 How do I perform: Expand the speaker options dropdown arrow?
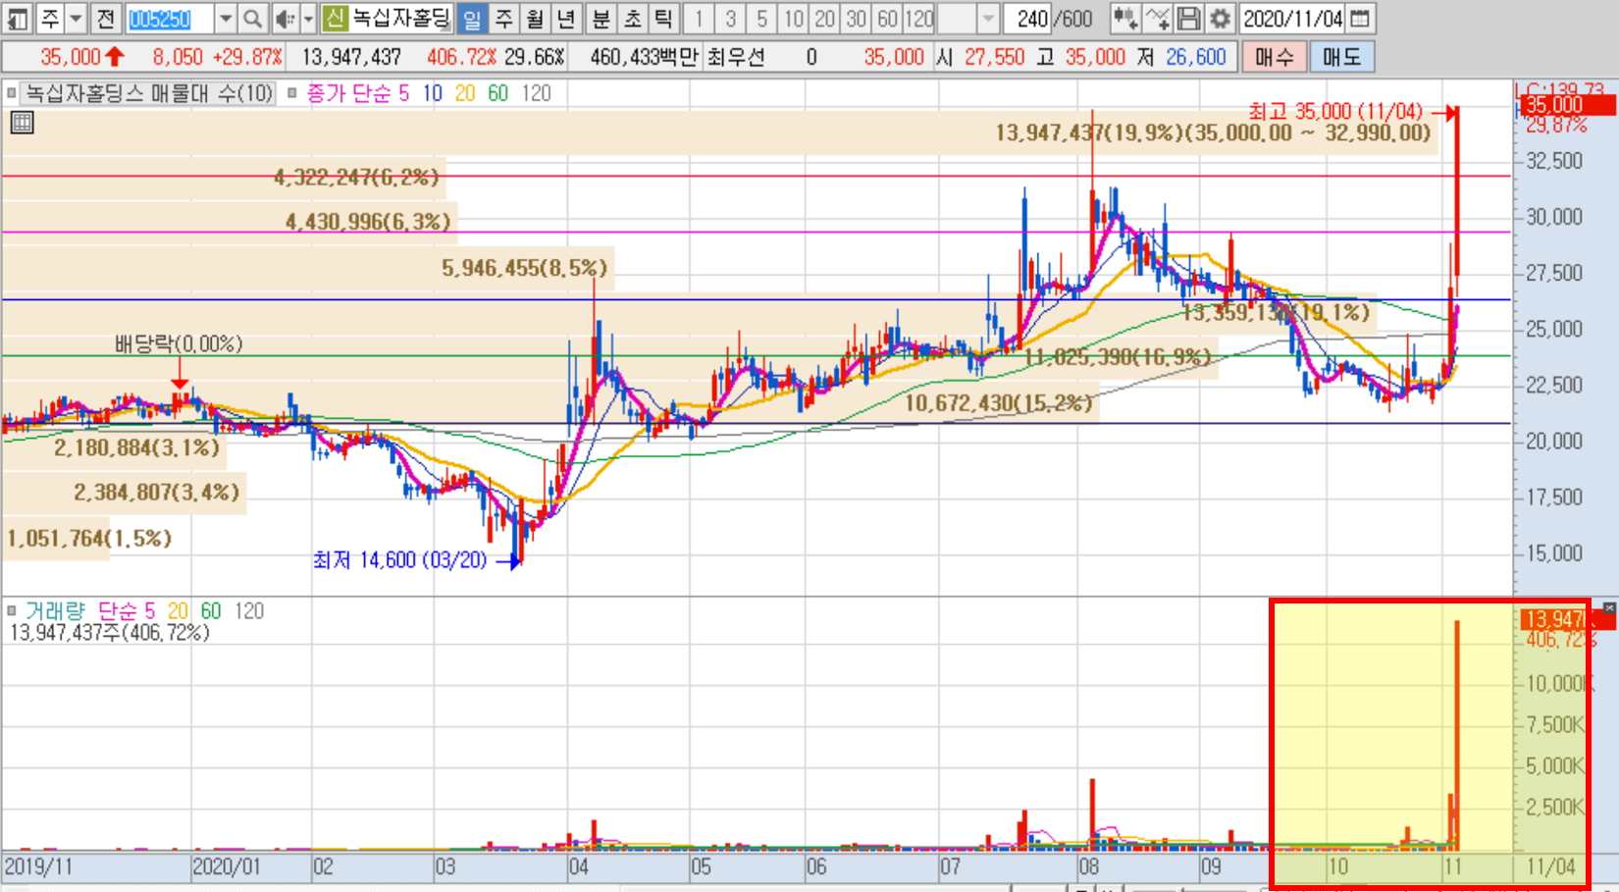point(308,18)
